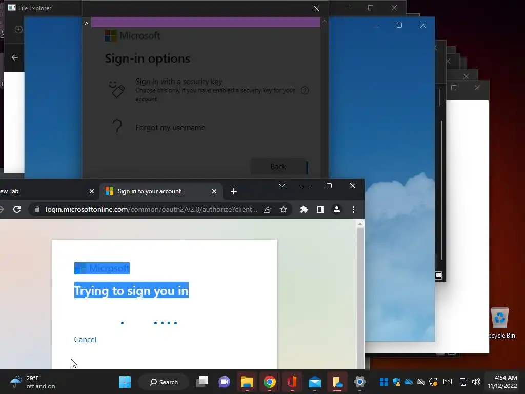The width and height of the screenshot is (525, 394).
Task: Open Microsoft Office from taskbar
Action: click(292, 382)
